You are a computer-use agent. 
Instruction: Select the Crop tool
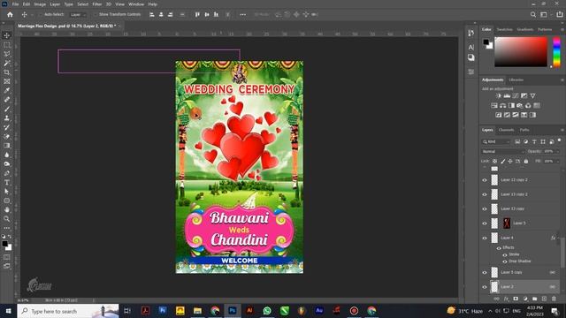pyautogui.click(x=7, y=72)
